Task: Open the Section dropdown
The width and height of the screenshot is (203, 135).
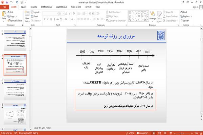Action: click(36, 21)
